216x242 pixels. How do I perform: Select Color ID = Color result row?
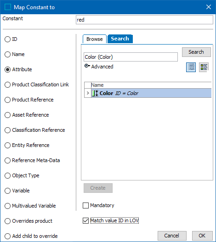[151, 93]
